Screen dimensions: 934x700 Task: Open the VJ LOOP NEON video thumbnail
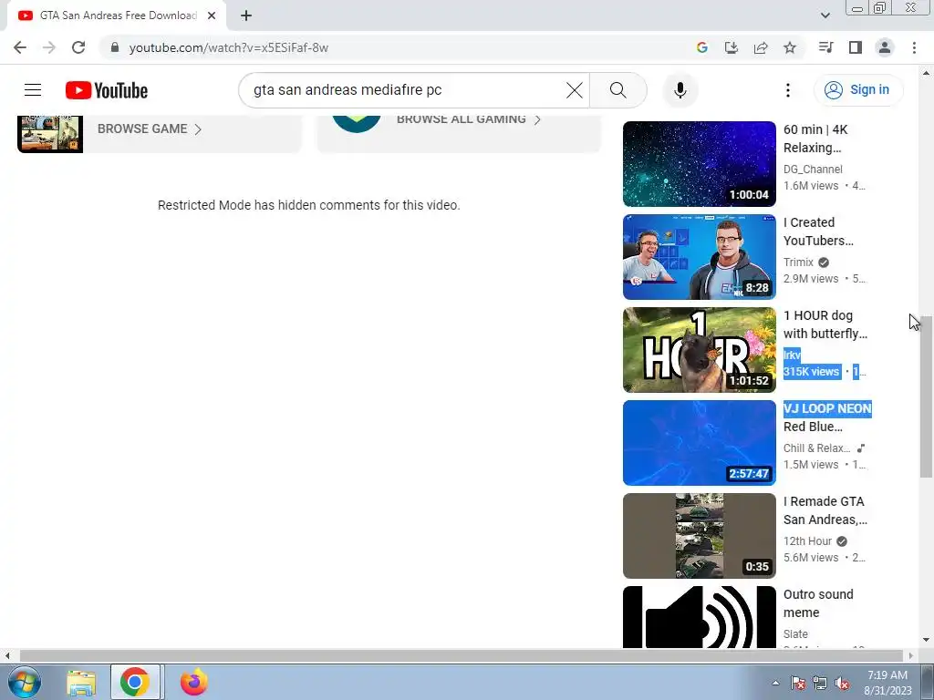[700, 443]
